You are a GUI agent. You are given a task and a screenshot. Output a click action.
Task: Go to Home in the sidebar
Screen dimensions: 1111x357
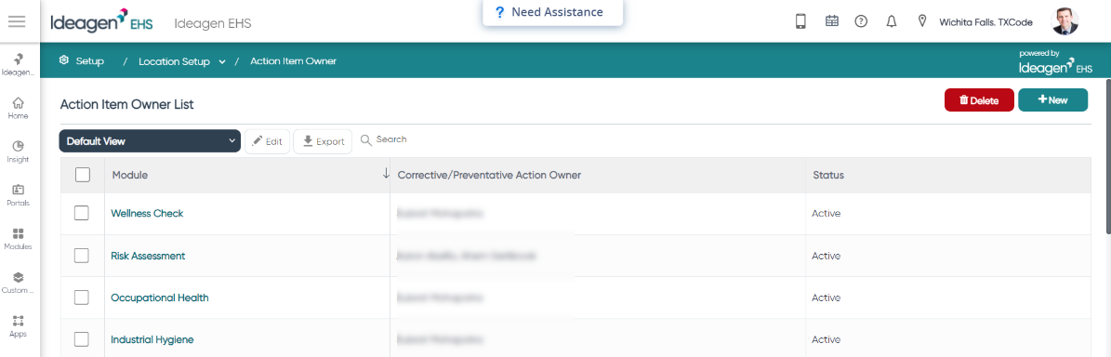[18, 109]
